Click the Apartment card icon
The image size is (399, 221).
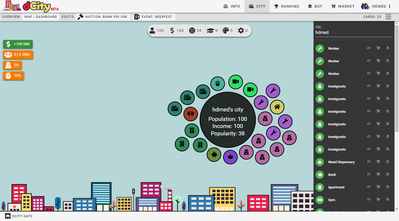click(320, 187)
